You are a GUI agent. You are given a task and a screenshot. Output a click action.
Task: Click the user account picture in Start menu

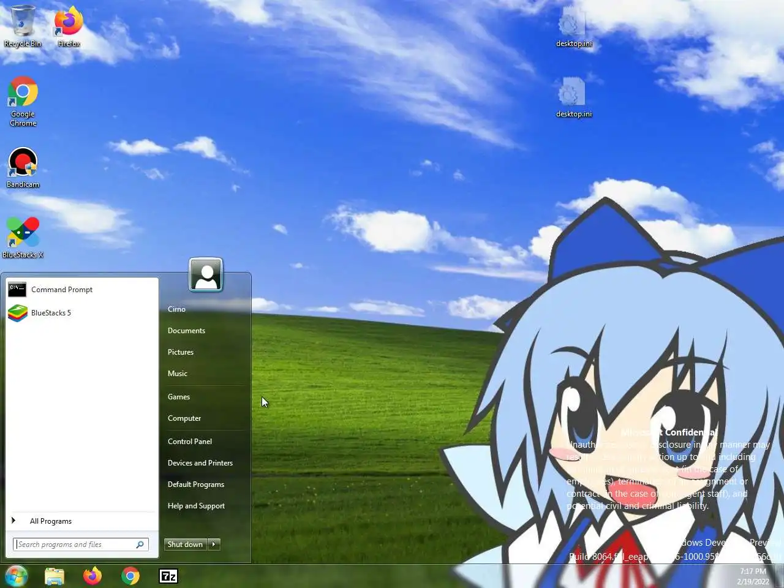click(x=206, y=274)
